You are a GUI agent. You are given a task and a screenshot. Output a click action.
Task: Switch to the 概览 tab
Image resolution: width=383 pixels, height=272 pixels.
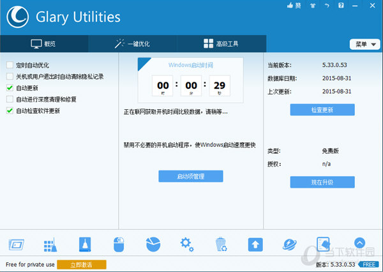44,44
